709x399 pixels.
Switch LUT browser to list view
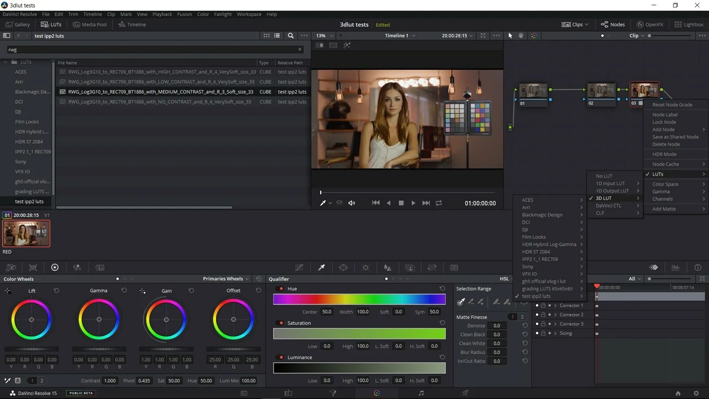tap(277, 35)
